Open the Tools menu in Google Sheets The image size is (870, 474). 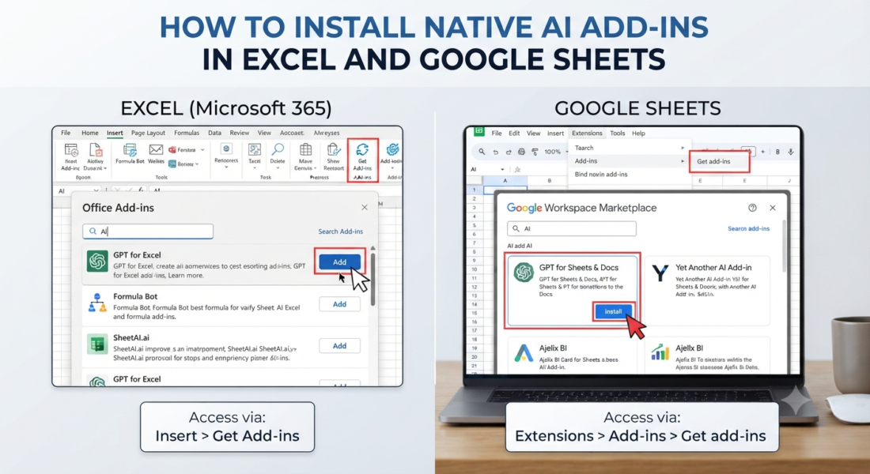618,133
